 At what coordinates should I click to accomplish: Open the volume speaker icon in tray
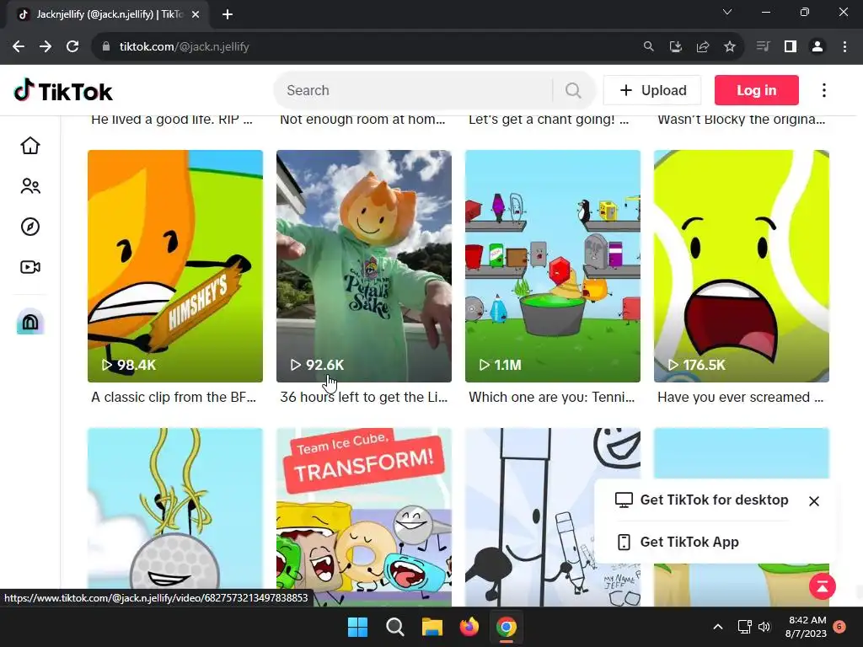764,627
